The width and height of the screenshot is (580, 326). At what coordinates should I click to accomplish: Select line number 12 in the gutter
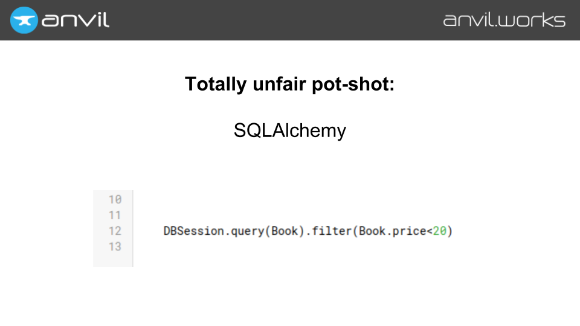point(115,231)
